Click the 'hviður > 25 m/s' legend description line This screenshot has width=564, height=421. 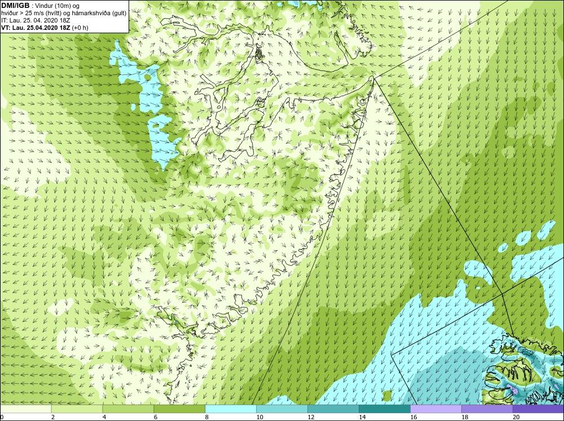[x=64, y=14]
